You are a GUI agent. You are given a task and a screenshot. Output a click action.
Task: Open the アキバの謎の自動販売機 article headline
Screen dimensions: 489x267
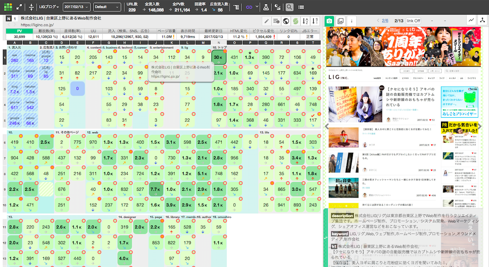point(411,96)
